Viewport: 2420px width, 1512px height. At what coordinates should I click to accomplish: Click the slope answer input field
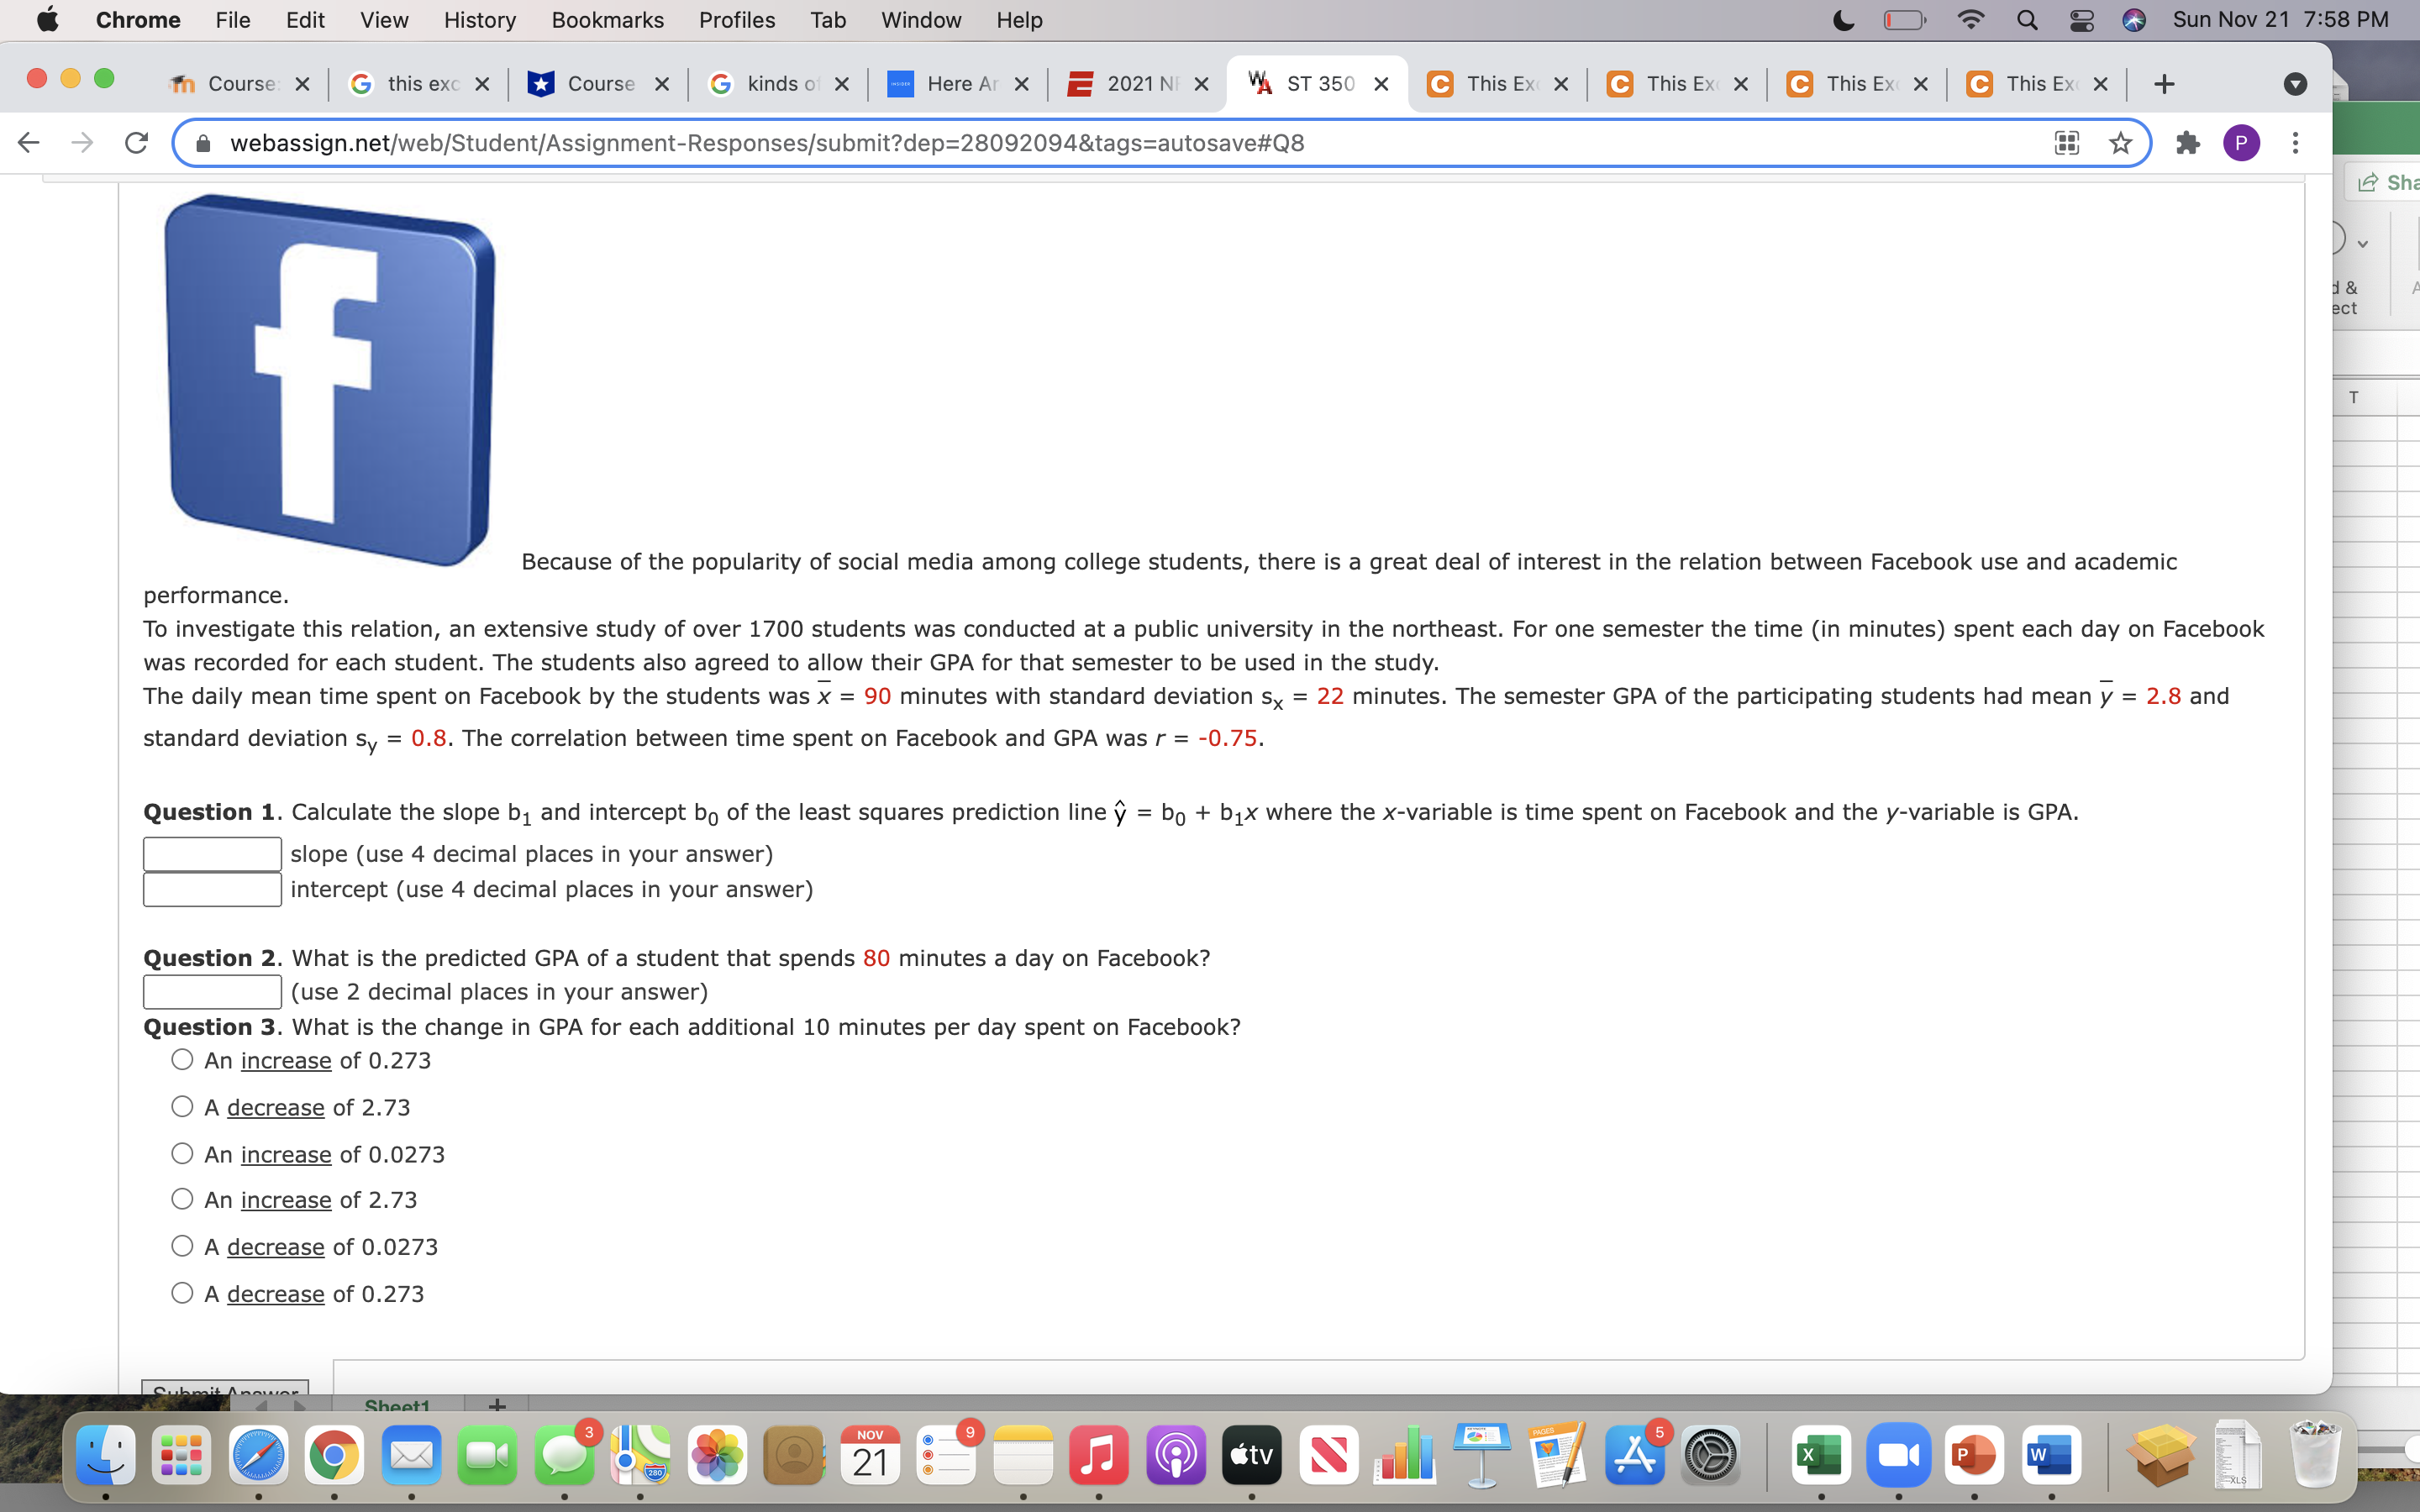(x=212, y=853)
